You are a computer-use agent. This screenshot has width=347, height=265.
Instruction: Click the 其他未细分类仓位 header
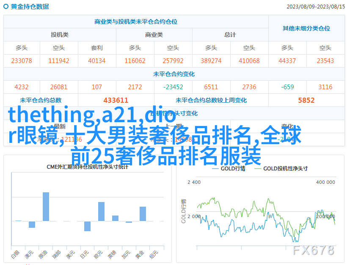[x=306, y=28]
